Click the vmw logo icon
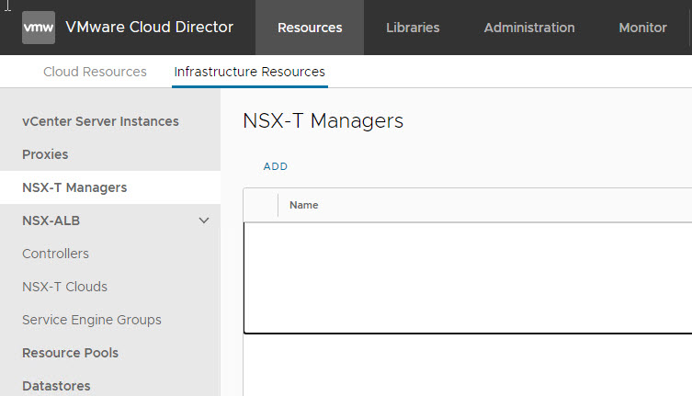Screen dimensions: 692x396 (x=39, y=28)
